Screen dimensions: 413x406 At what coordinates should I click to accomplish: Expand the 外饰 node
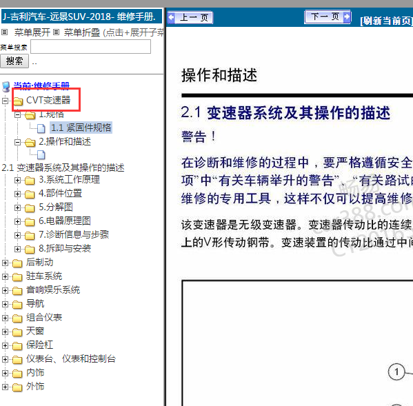(5, 387)
